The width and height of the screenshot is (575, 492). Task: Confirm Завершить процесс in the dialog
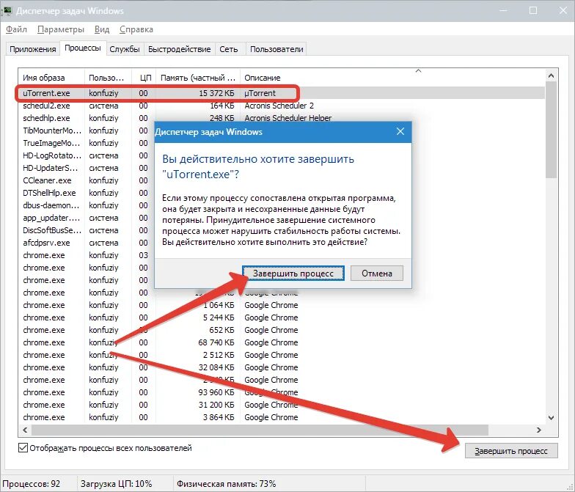click(293, 273)
